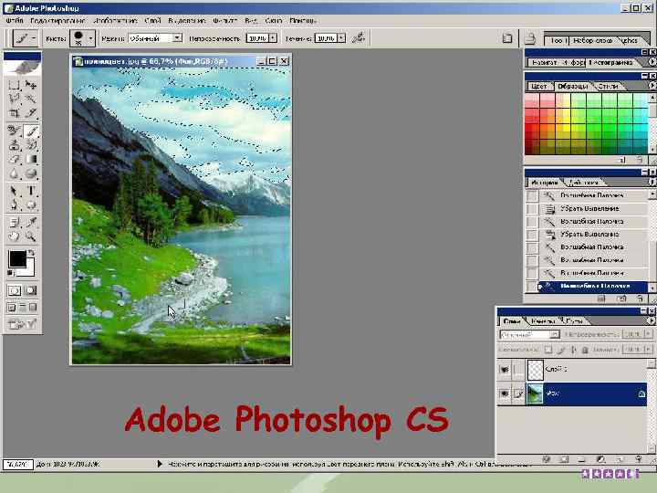Screen dimensions: 657x493
Task: Open the opacity slider arrow
Action: click(x=273, y=38)
